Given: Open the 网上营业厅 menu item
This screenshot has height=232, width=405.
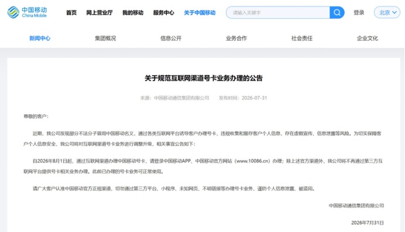Looking at the screenshot, I should point(99,13).
